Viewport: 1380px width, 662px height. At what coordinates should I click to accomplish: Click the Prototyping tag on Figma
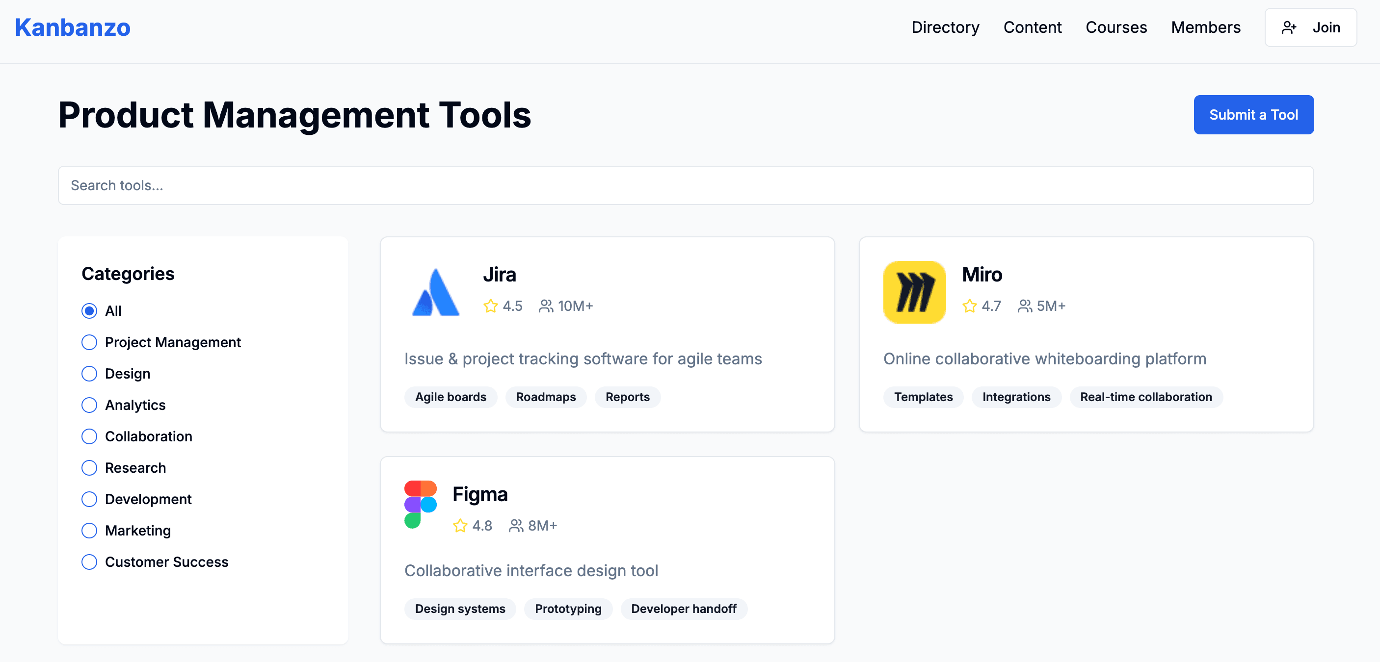coord(568,609)
